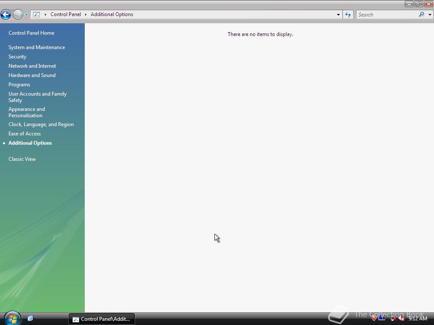Image resolution: width=434 pixels, height=325 pixels.
Task: Open the search options dropdown arrow
Action: (430, 15)
